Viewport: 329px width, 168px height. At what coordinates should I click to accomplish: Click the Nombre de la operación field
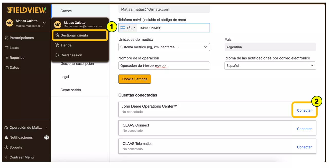[x=164, y=66]
